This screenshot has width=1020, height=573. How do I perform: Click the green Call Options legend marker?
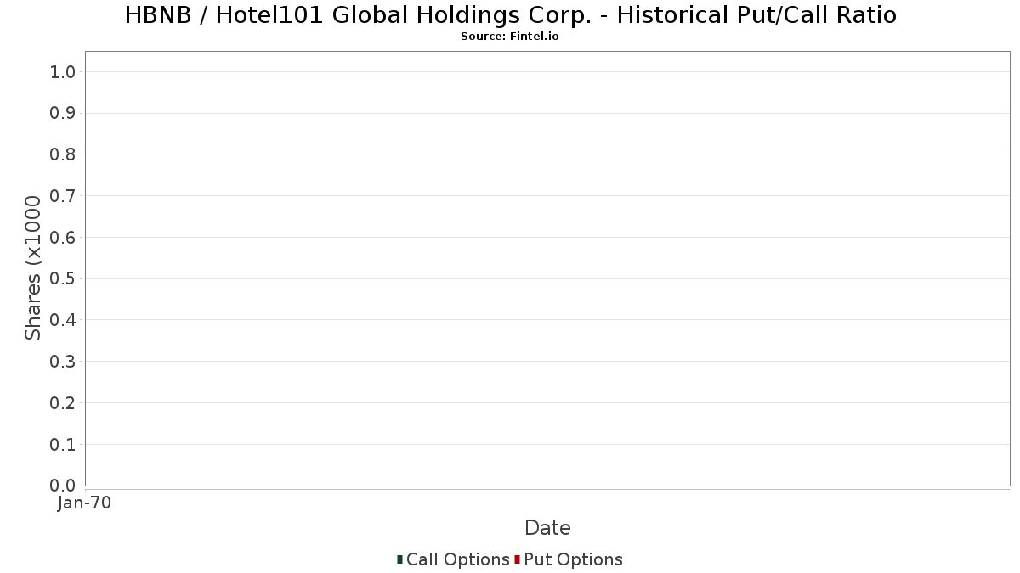click(x=399, y=559)
